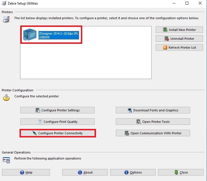Screen dimensions: 207x181
Task: Click text 'Perform the following application operations'
Action: 48,158
